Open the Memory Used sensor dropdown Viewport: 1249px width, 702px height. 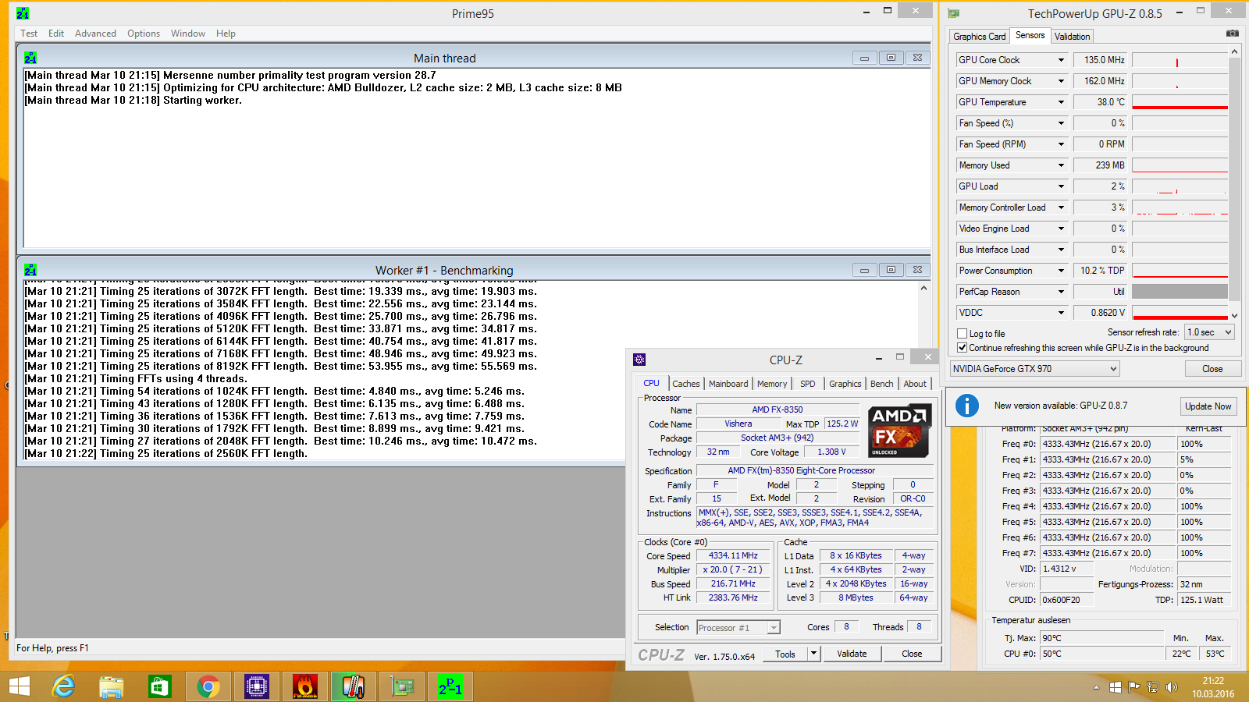point(1061,165)
